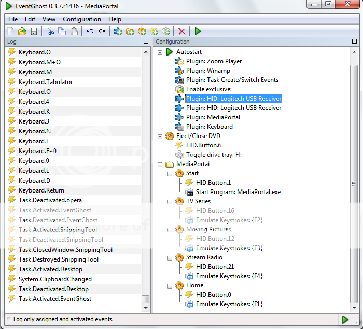This screenshot has height=329, width=363.
Task: Click Emulate Keystrokes: {F4} action
Action: click(x=229, y=276)
